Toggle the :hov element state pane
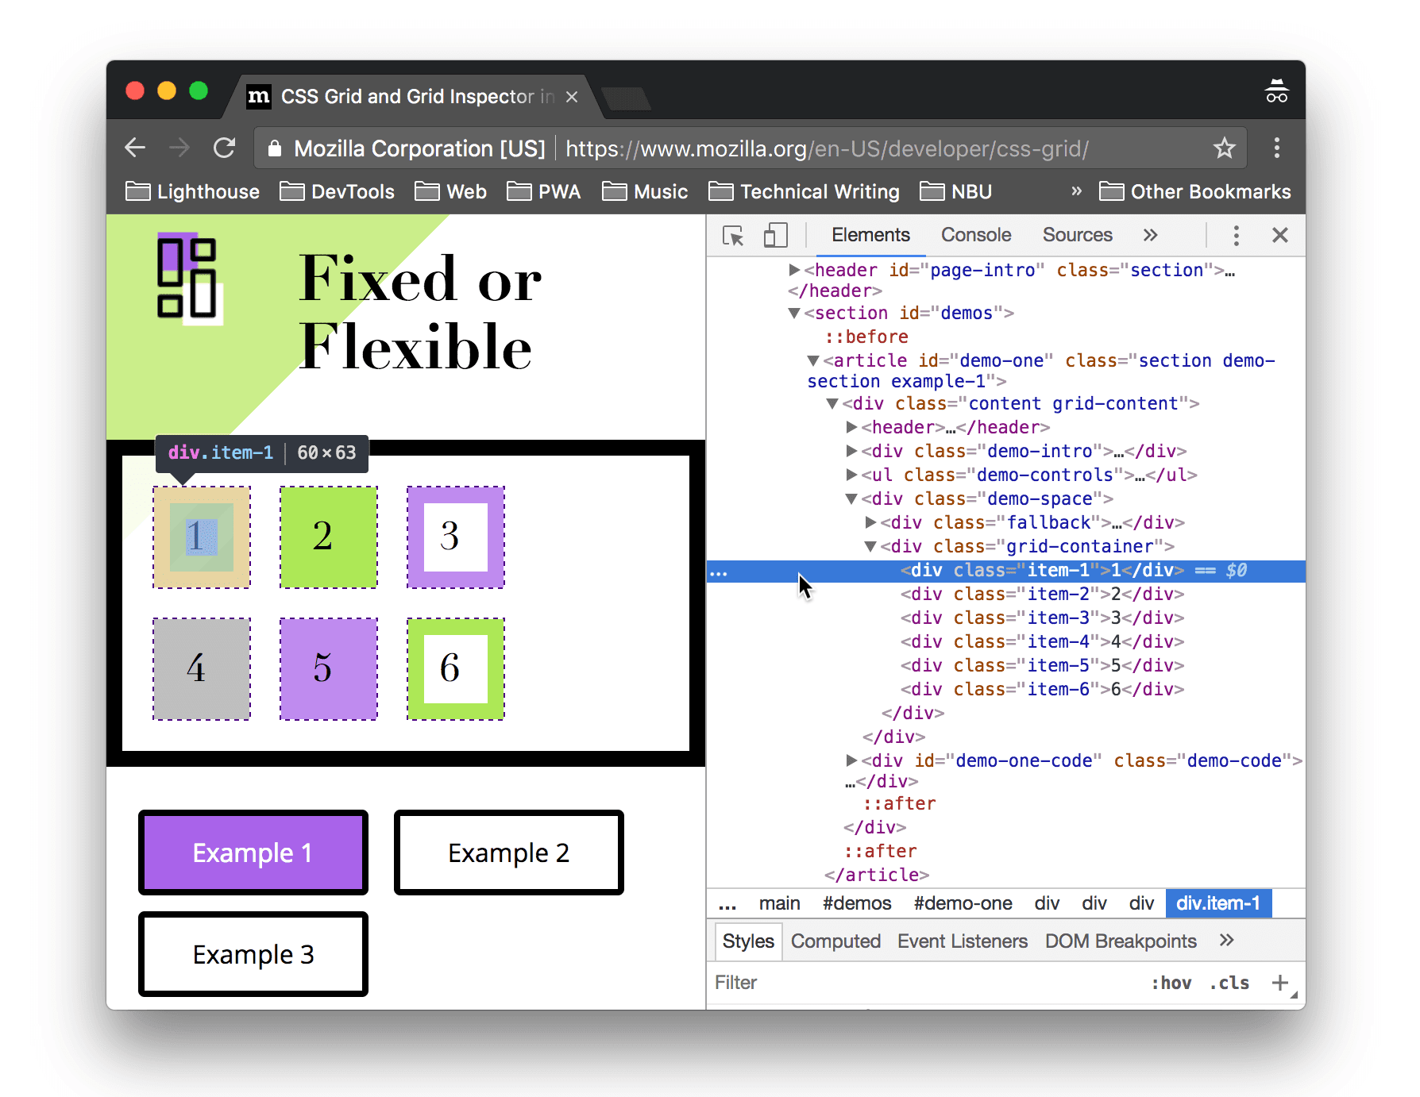1420x1097 pixels. click(1171, 983)
